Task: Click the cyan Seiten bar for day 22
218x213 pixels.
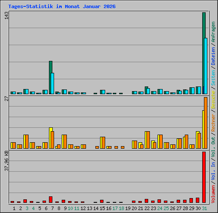Action: (148, 91)
